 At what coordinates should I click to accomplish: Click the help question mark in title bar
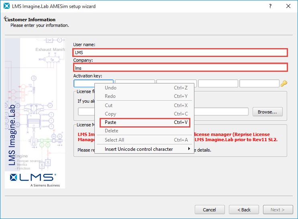pos(270,6)
